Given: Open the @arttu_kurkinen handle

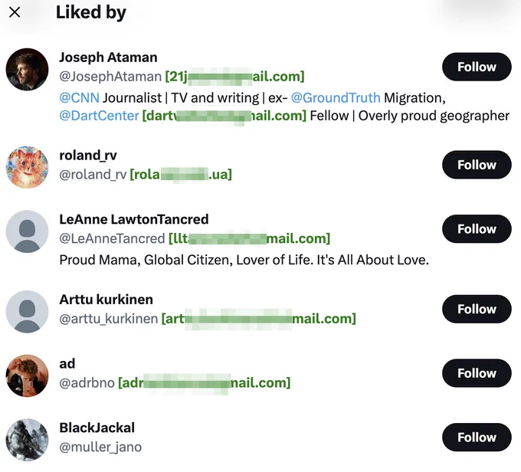Looking at the screenshot, I should [x=108, y=319].
